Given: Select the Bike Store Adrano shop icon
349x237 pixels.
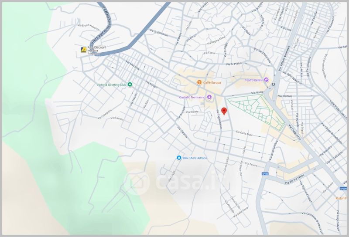Looking at the screenshot, I should coord(178,157).
